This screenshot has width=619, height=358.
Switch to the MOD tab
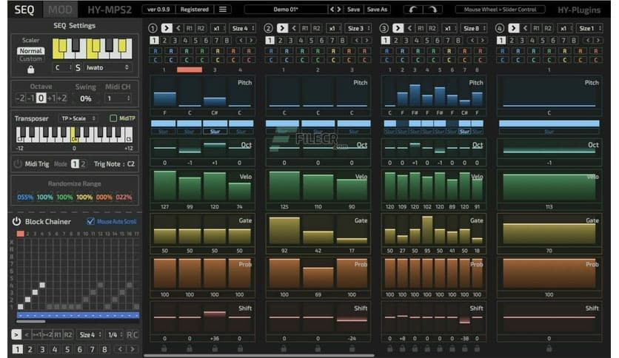point(60,10)
